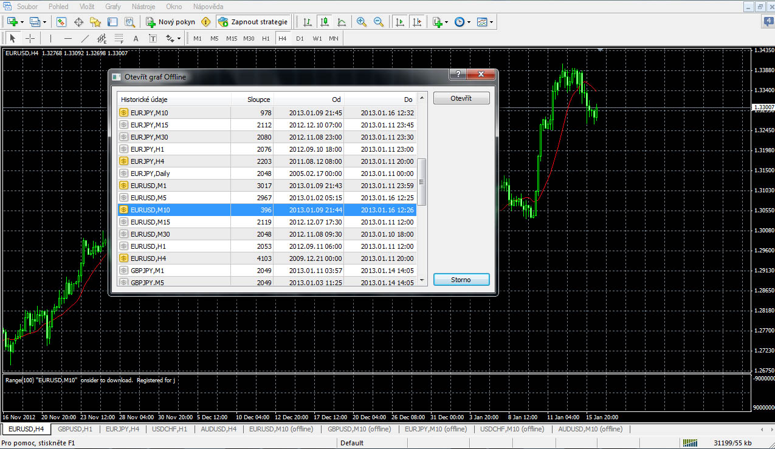Pick the trendline drawing tool

point(85,38)
